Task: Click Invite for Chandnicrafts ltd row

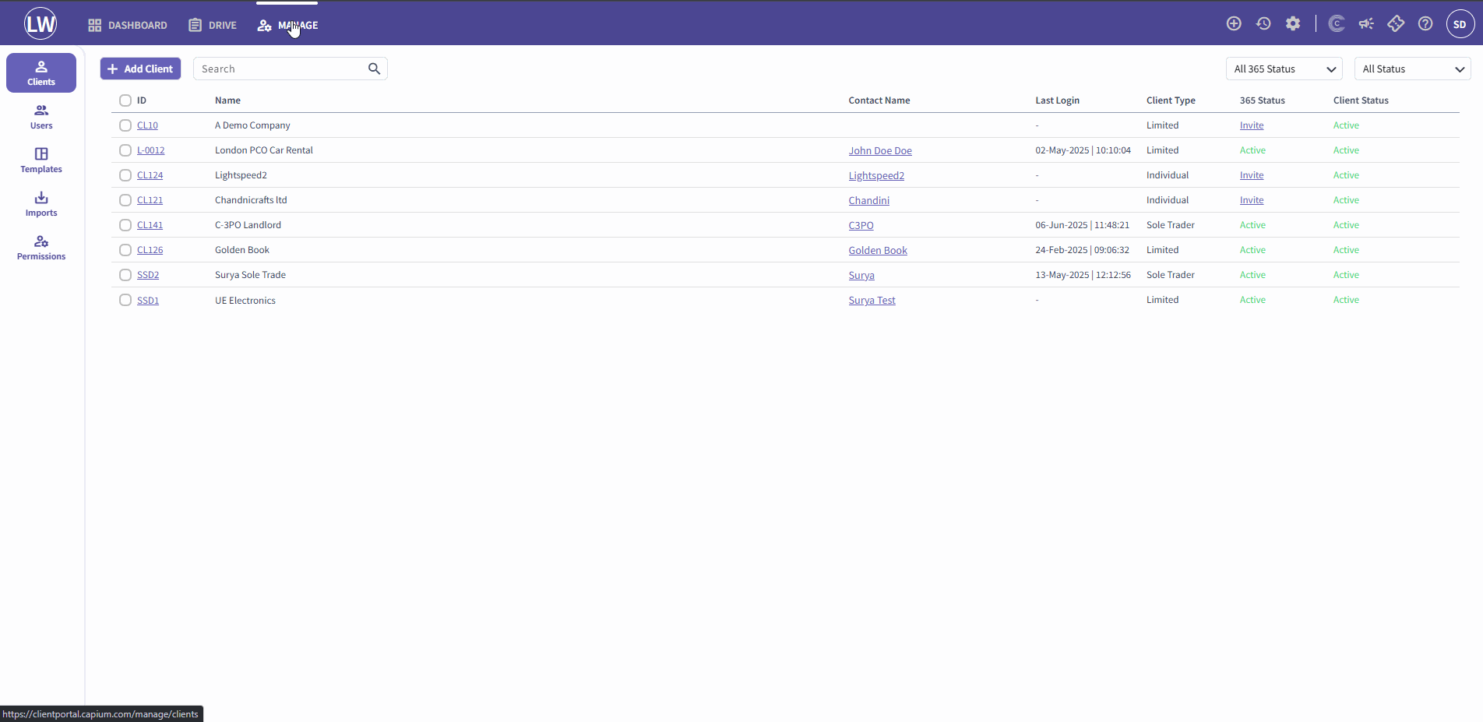Action: tap(1252, 200)
